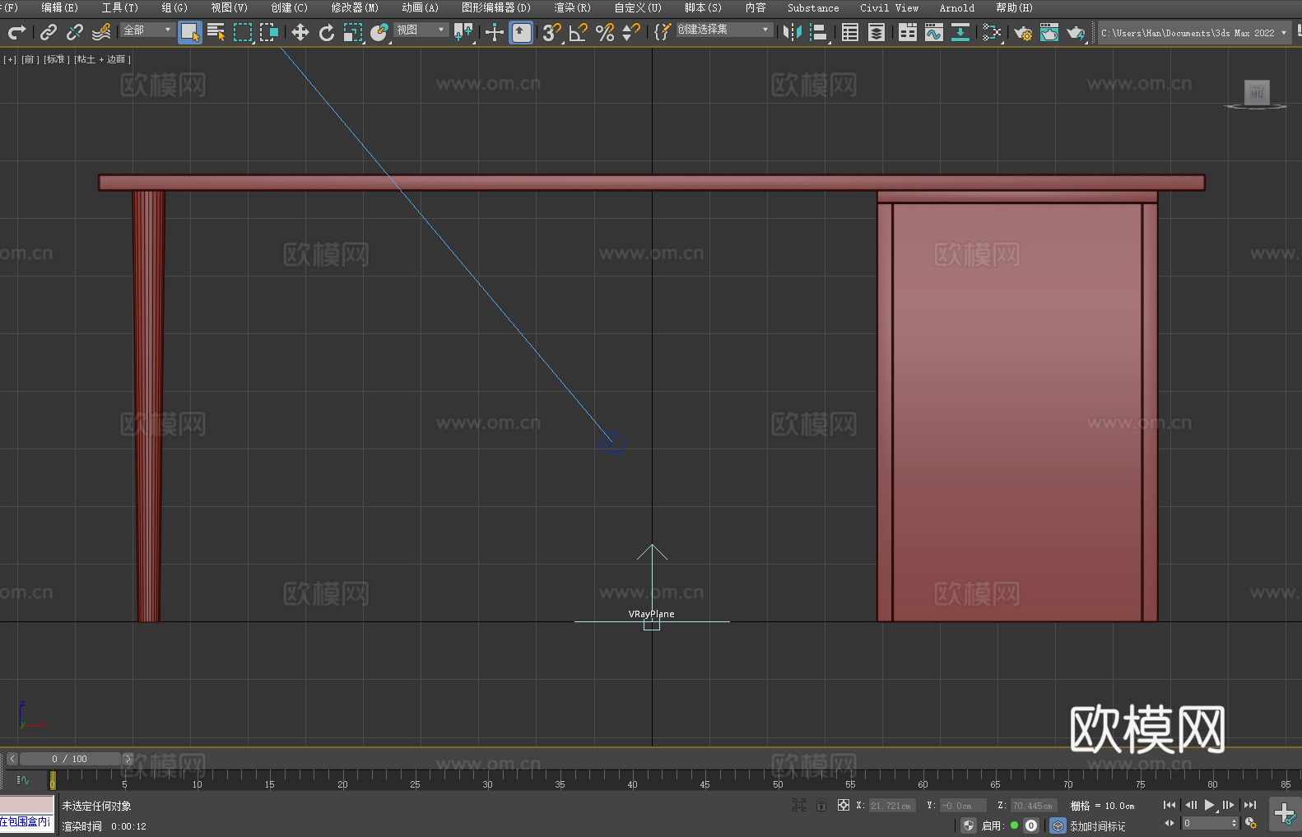Open the [粘土 + 边面] display menu
Viewport: 1302px width, 837px height.
pos(103,59)
